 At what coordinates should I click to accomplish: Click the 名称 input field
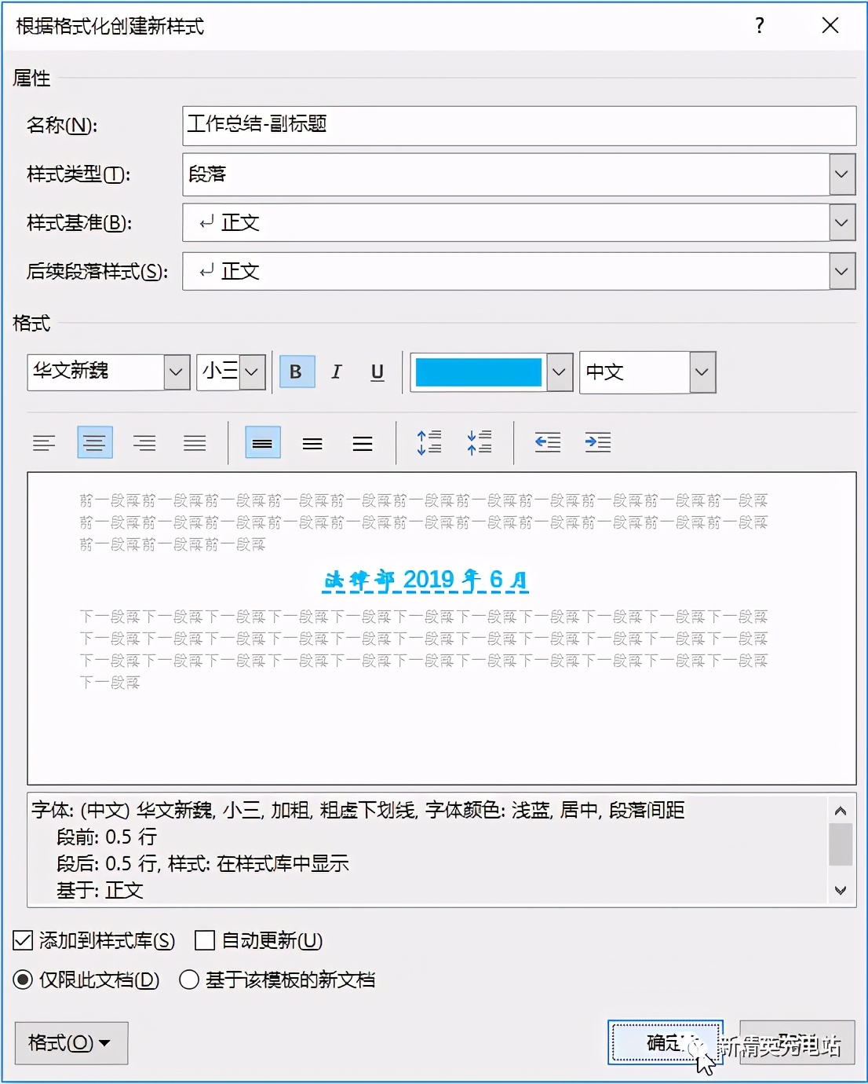pos(519,126)
